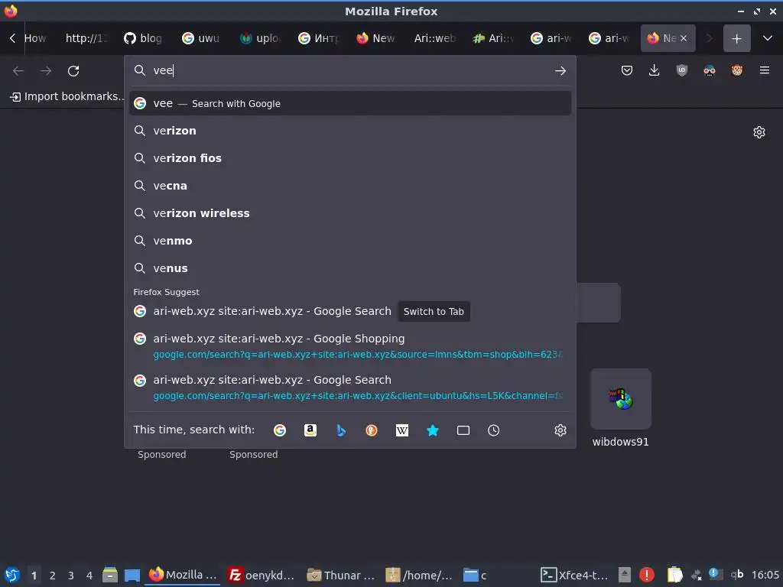The height and width of the screenshot is (587, 783).
Task: Open the Google Shopping history suggestion
Action: pyautogui.click(x=350, y=346)
